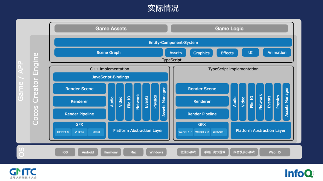Viewport: 323px width, 181px height.
Task: Select the 抖音快手小游戏 platform box
Action: [244, 152]
